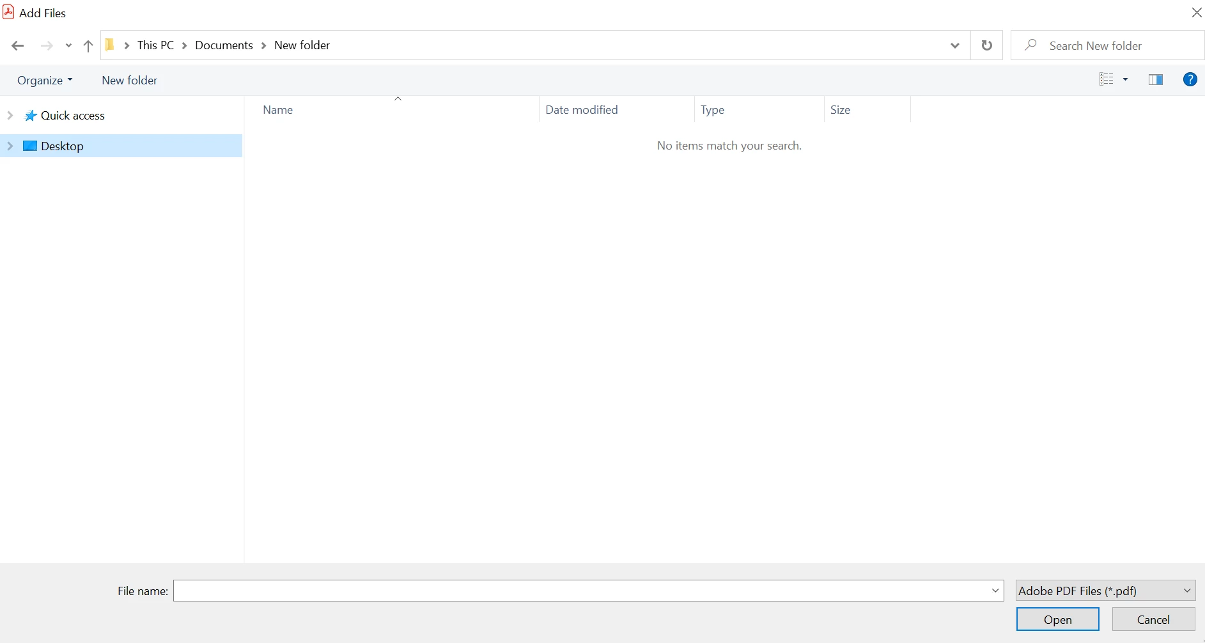Click the Cancel button
The height and width of the screenshot is (643, 1205).
coord(1153,619)
